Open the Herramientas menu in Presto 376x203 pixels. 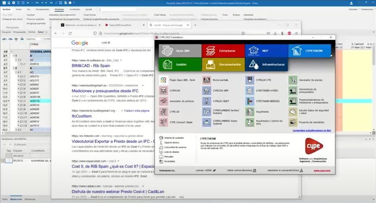42,9
